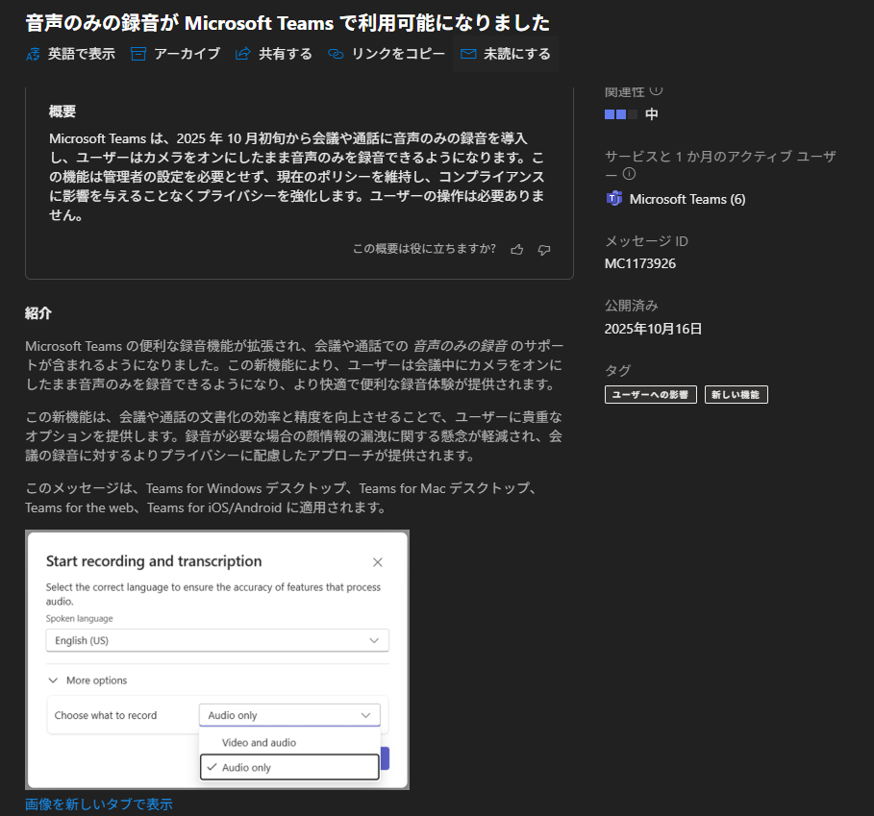Click info icon next to アクティブ ユーザー
Image resolution: width=874 pixels, height=816 pixels.
pyautogui.click(x=630, y=174)
